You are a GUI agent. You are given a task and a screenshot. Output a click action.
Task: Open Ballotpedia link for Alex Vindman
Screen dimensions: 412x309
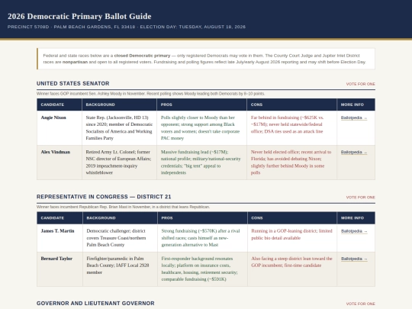click(x=354, y=152)
